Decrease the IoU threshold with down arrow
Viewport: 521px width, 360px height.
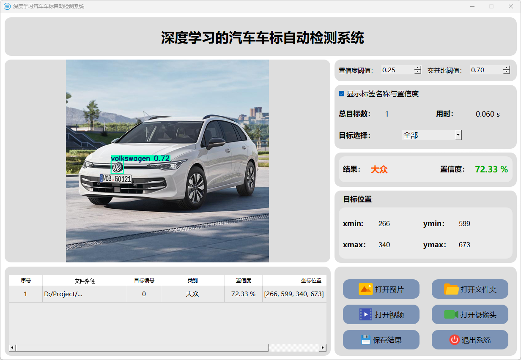click(507, 72)
